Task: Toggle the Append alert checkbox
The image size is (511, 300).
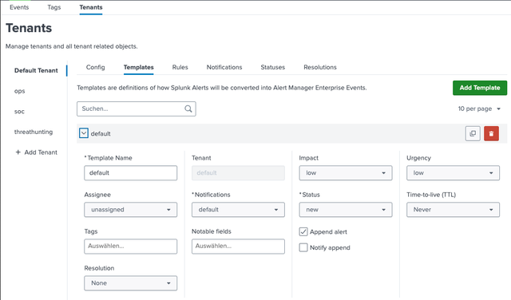Action: (303, 231)
